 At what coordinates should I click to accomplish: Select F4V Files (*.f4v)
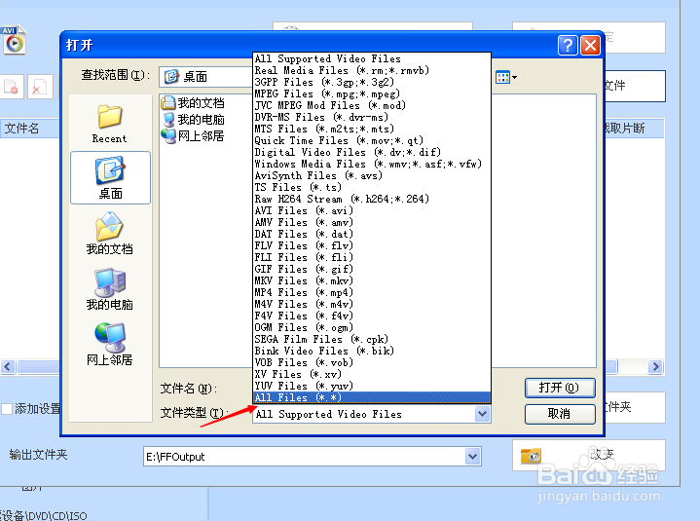[372, 316]
